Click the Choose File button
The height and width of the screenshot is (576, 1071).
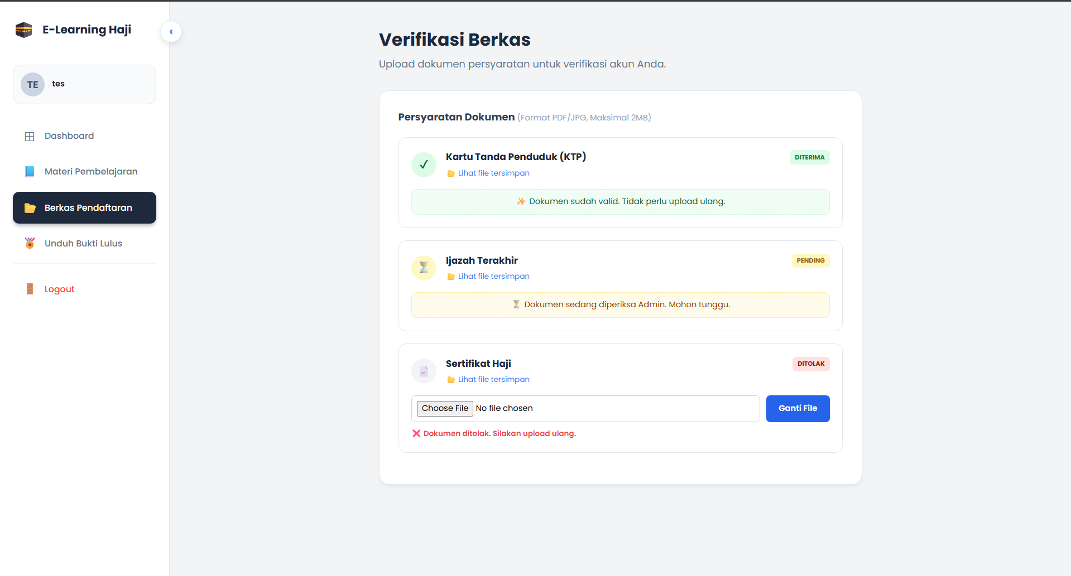445,409
